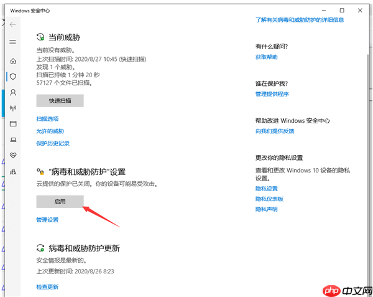Open 允许的威胁 link
Viewport: 373px width, 297px height.
tap(50, 131)
